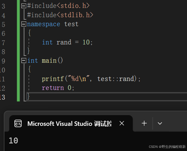Click 'rand' variable in line 7 declaration

64,42
